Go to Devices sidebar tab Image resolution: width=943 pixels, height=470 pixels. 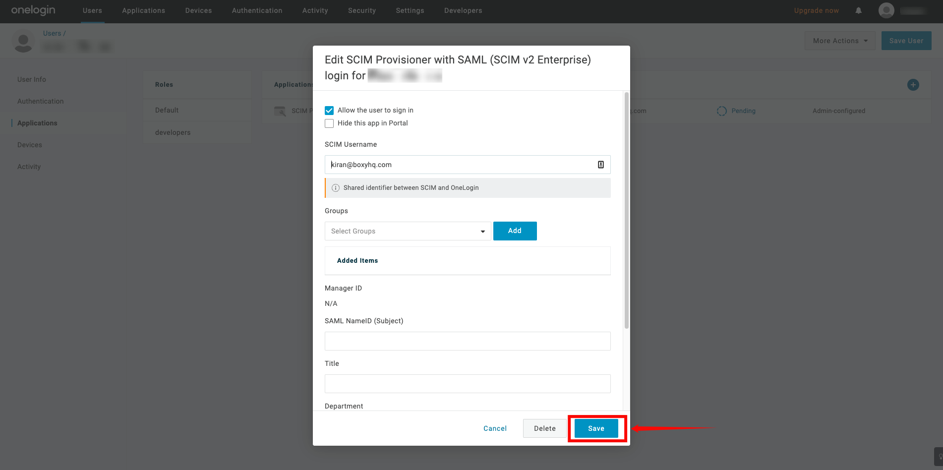tap(30, 145)
